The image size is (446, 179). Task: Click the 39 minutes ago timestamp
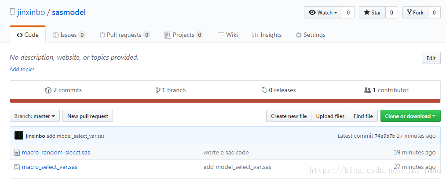point(414,152)
